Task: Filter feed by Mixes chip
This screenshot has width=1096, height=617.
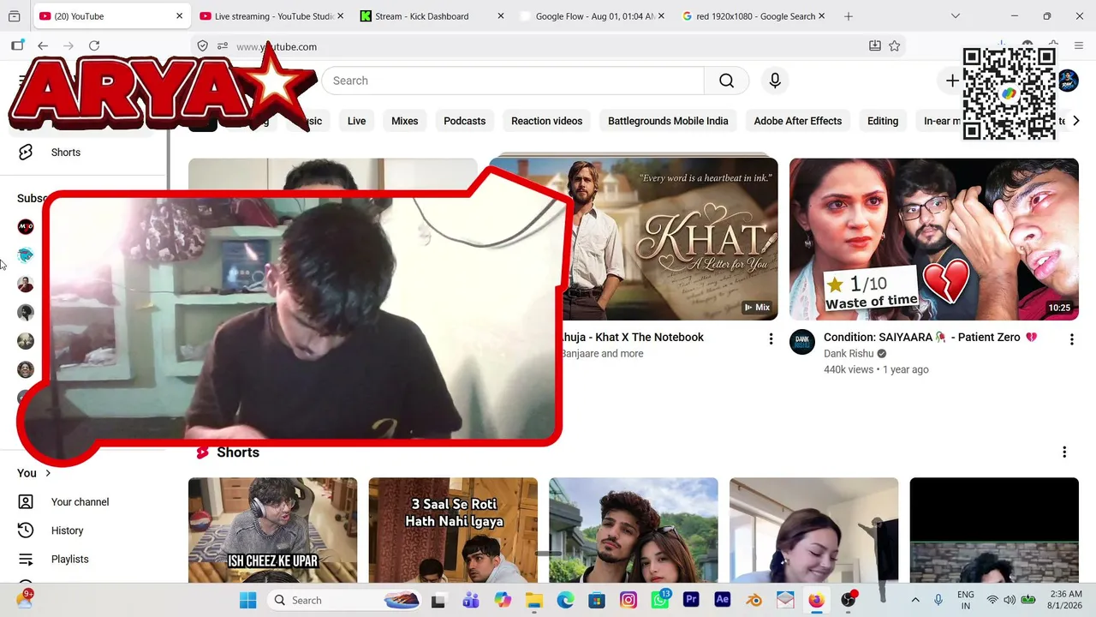Action: 405,121
